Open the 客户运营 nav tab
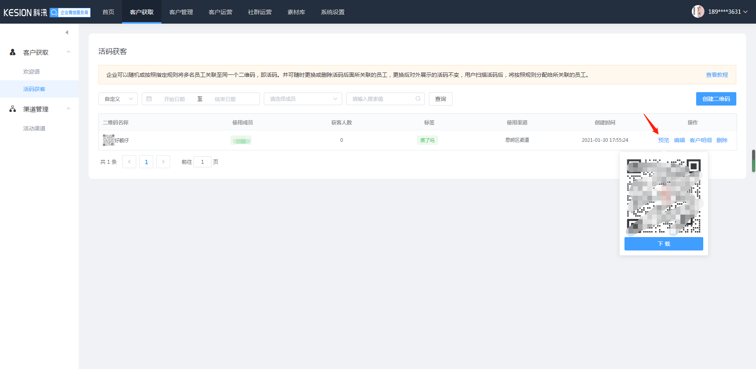Viewport: 756px width, 369px height. 220,12
